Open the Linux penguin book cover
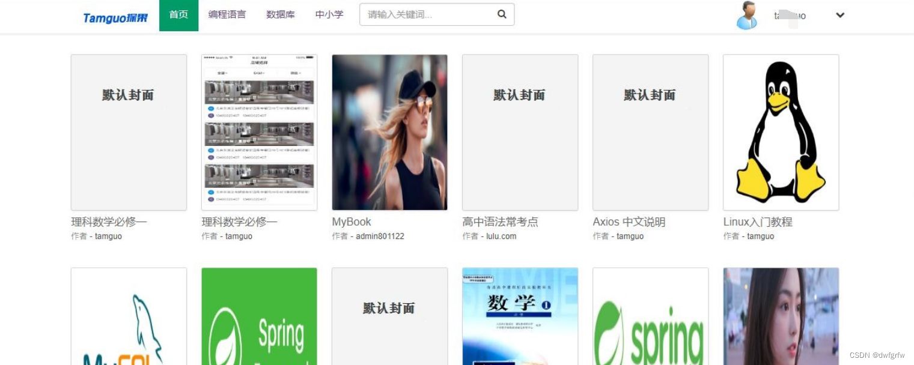This screenshot has height=365, width=914. click(780, 132)
